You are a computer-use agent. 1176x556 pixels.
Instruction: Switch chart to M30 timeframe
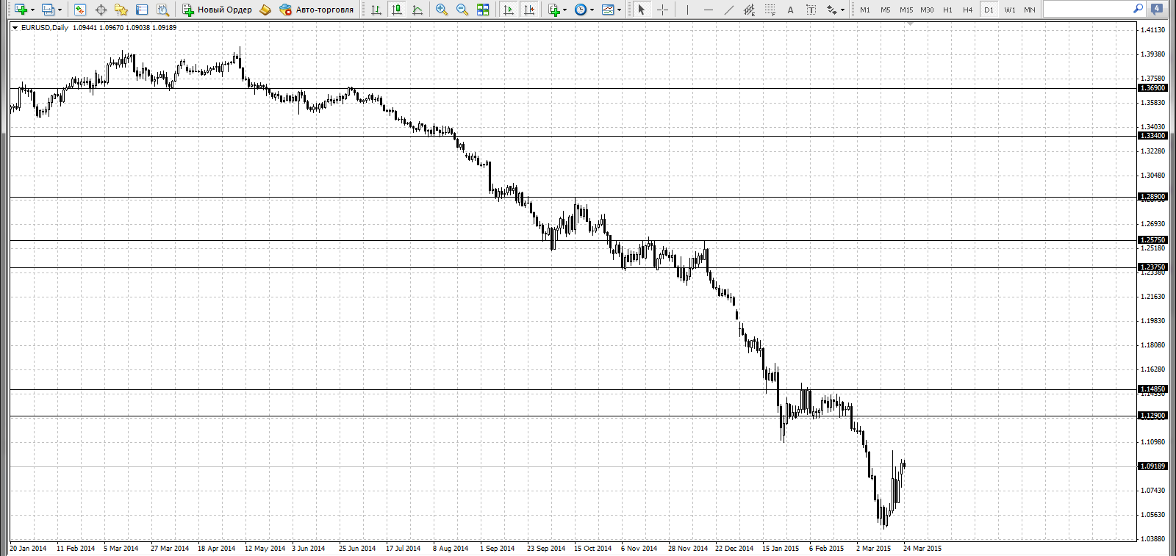coord(927,10)
